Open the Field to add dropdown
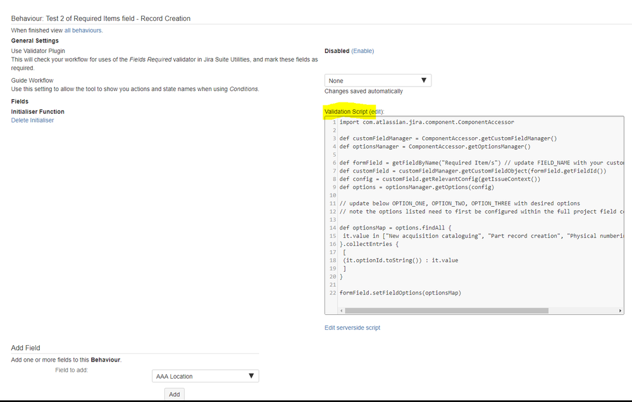 coord(205,376)
